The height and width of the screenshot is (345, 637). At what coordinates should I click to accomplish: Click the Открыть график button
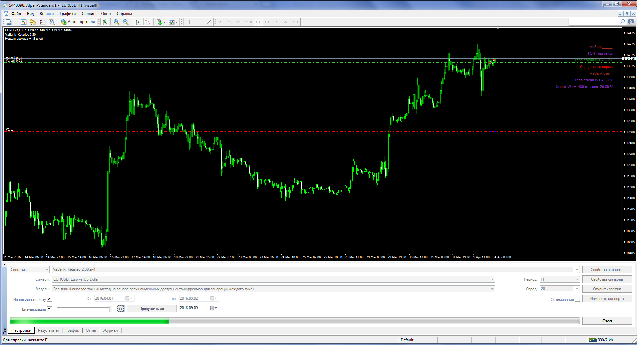click(x=607, y=289)
